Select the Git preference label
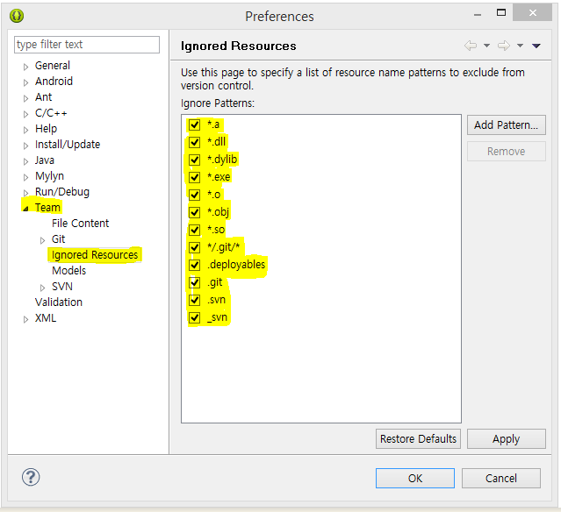 tap(58, 239)
